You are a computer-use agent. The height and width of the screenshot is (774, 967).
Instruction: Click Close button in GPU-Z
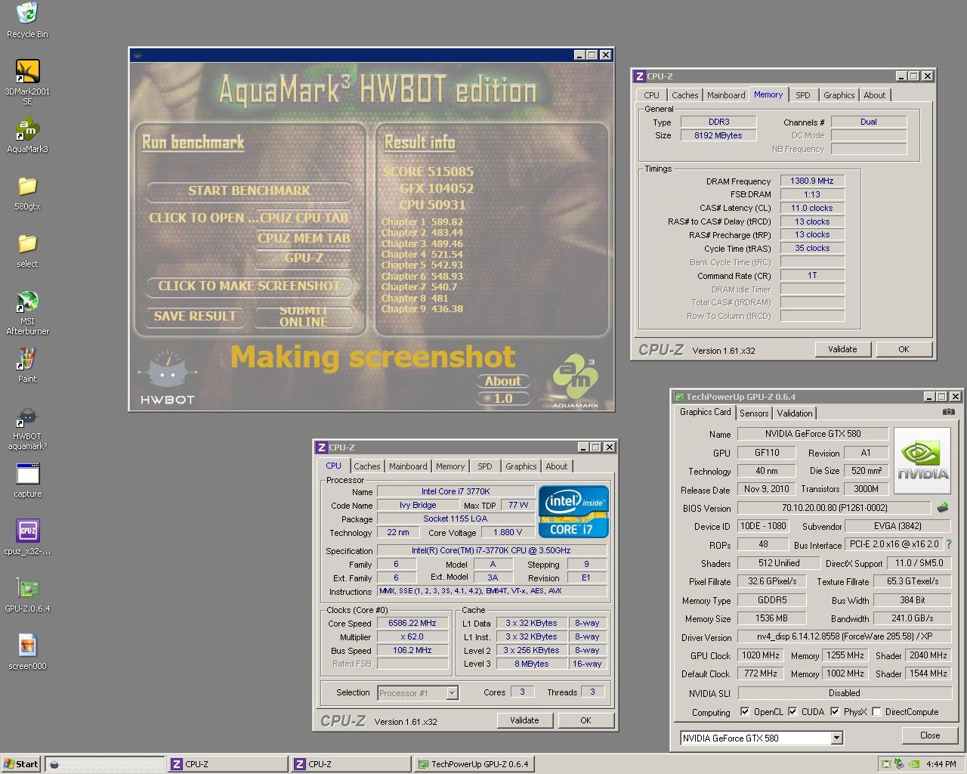click(x=930, y=735)
